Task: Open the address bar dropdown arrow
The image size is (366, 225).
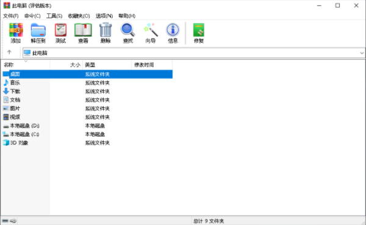Action: (362, 53)
